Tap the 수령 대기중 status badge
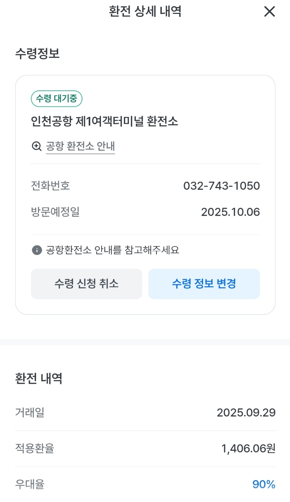The image size is (290, 502). (x=57, y=98)
